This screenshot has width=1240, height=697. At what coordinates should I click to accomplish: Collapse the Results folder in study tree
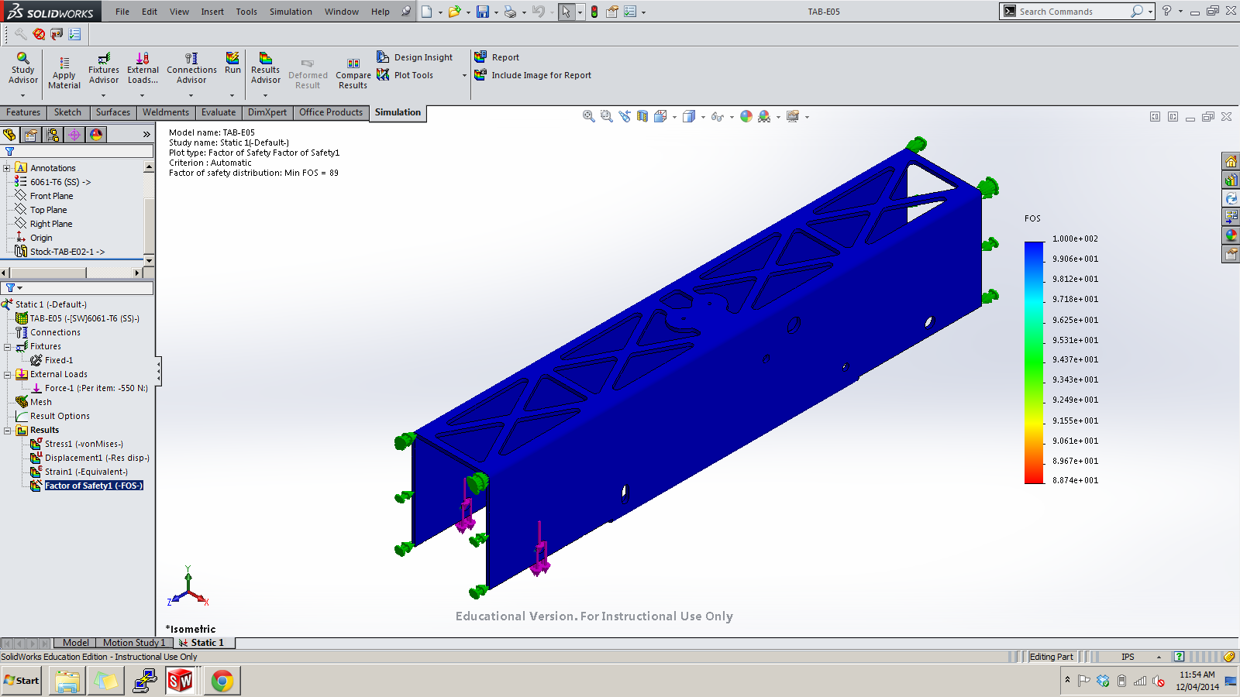pyautogui.click(x=7, y=430)
